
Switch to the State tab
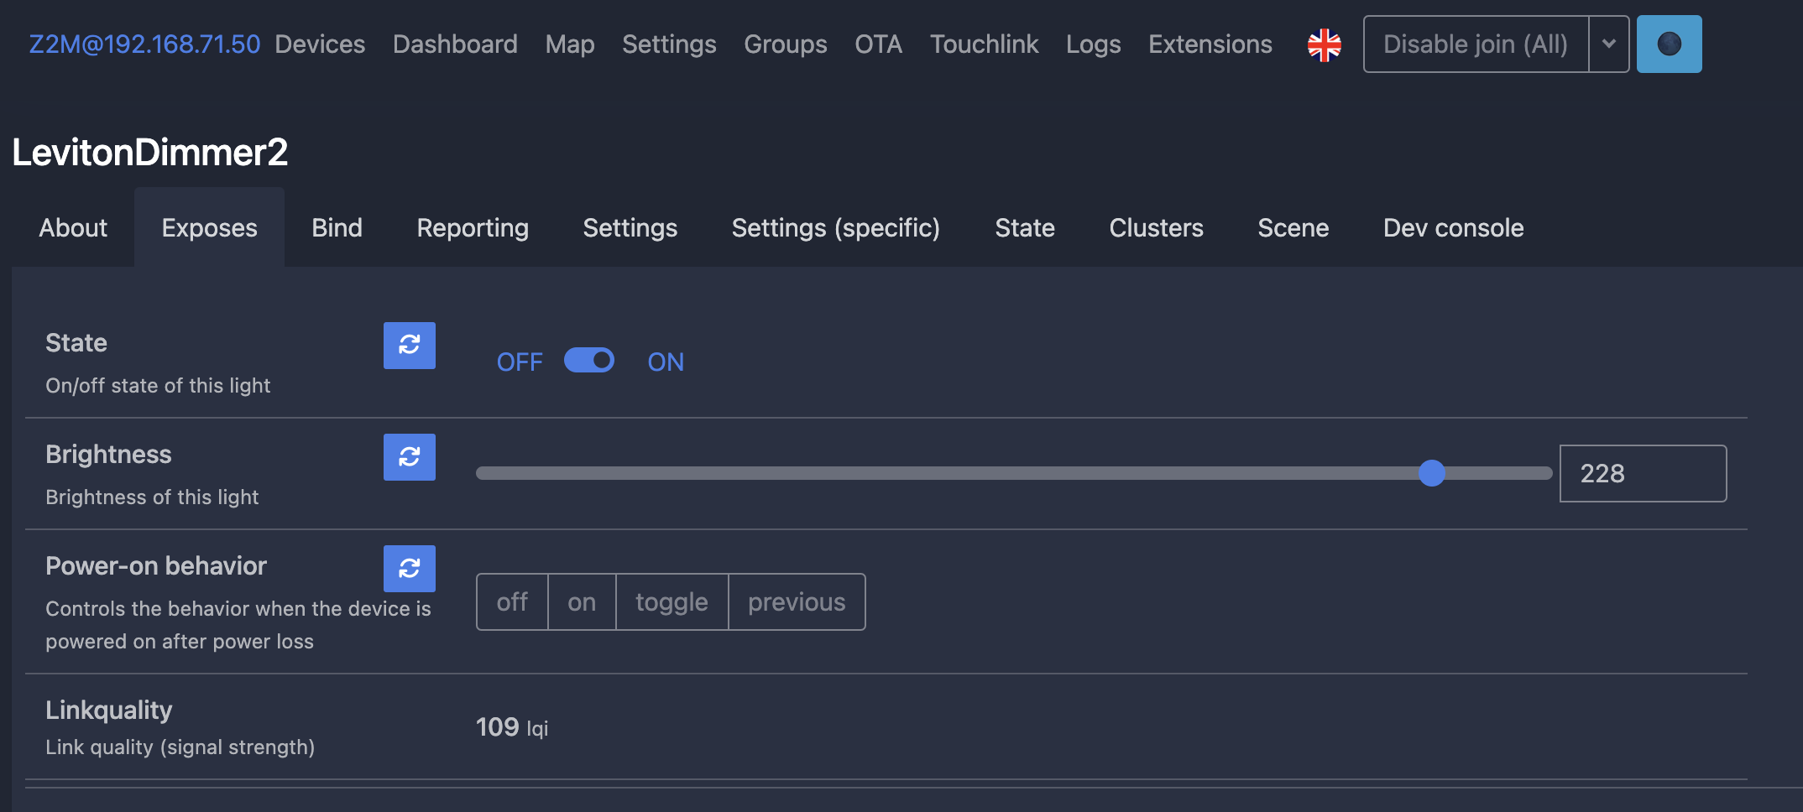[1025, 227]
